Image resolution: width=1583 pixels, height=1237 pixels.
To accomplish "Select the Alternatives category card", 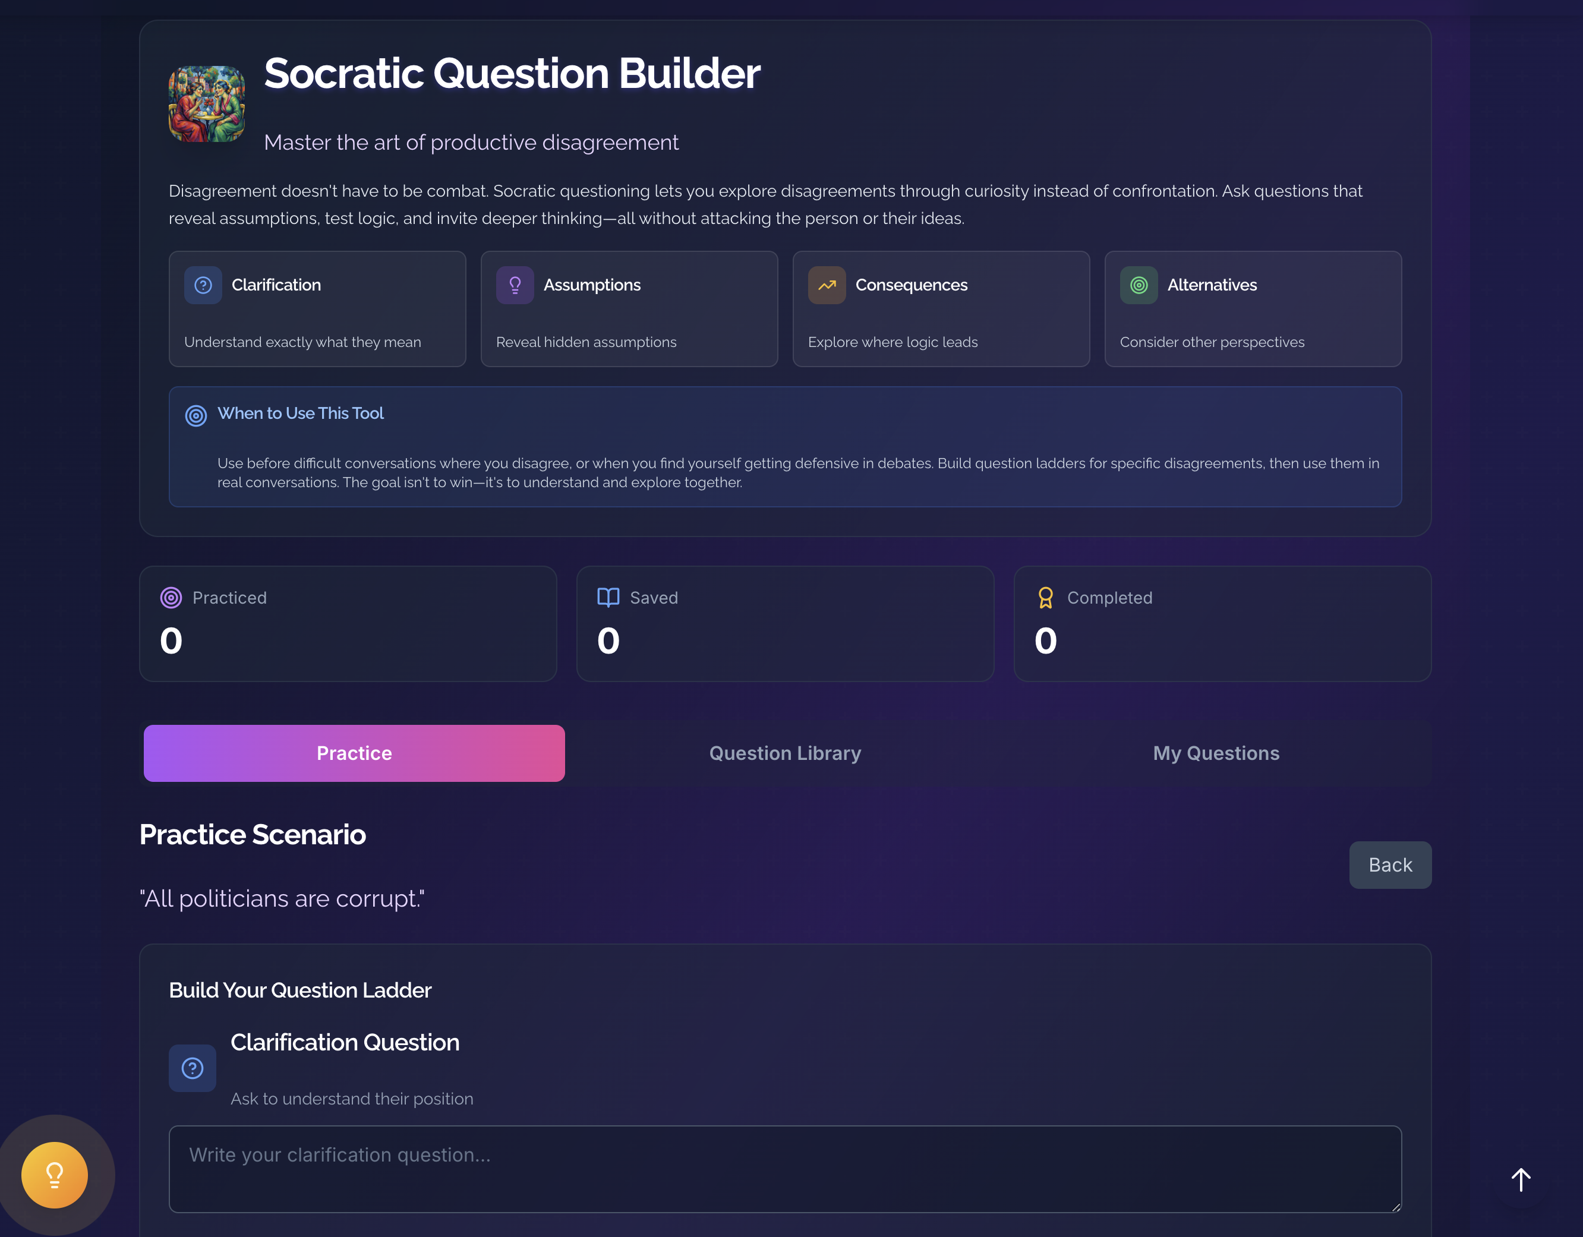I will click(1253, 309).
